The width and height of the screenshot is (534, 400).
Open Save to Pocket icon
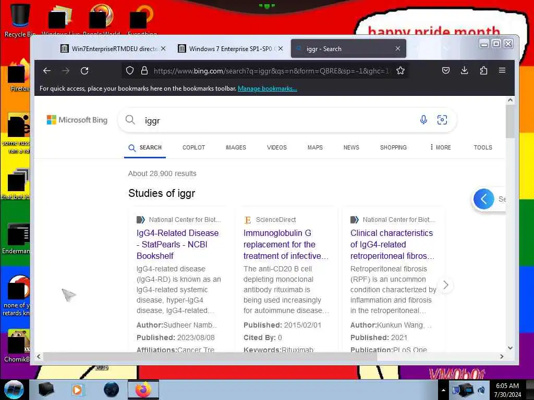tap(446, 71)
